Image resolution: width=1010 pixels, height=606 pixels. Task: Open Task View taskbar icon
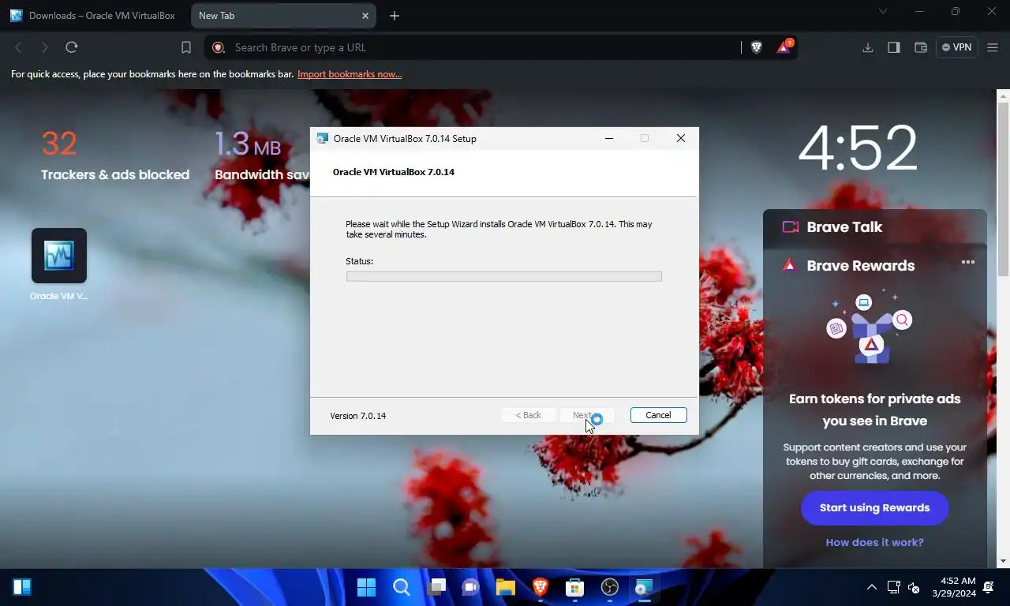[436, 587]
